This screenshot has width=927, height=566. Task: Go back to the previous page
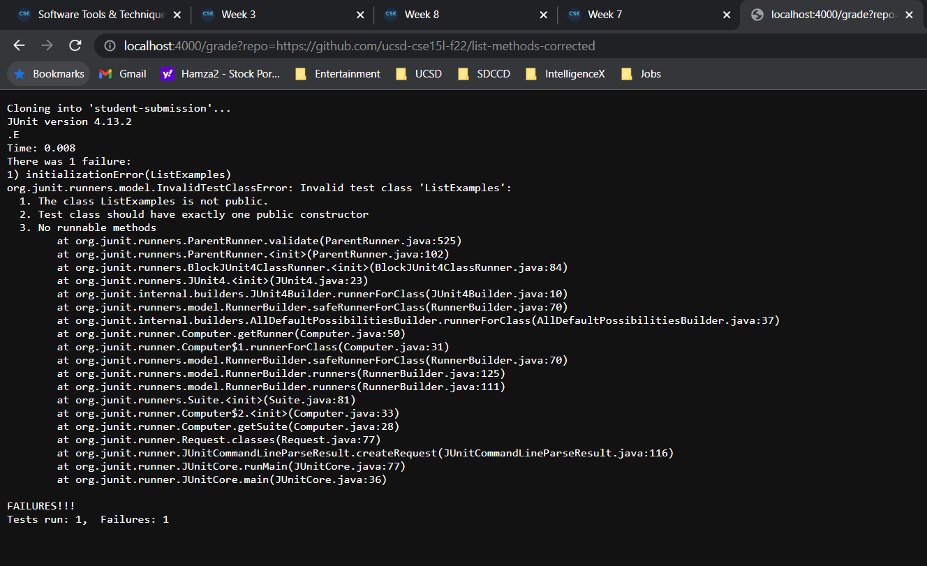coord(19,45)
